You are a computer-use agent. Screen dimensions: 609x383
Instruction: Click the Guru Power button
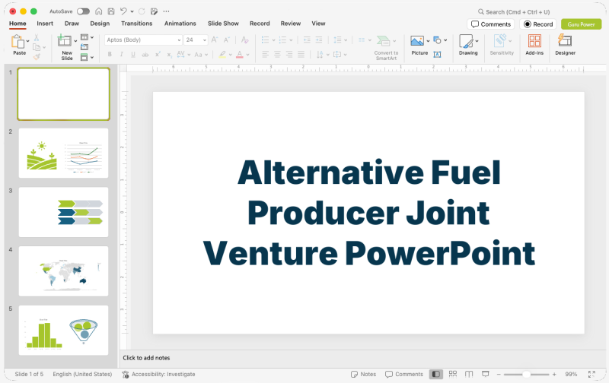click(x=582, y=24)
